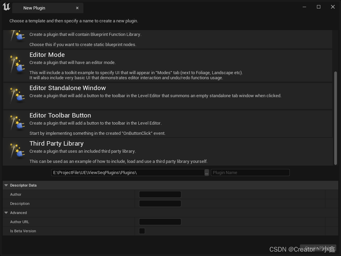This screenshot has width=341, height=256.
Task: Focus the Plugin Name text field
Action: 250,173
